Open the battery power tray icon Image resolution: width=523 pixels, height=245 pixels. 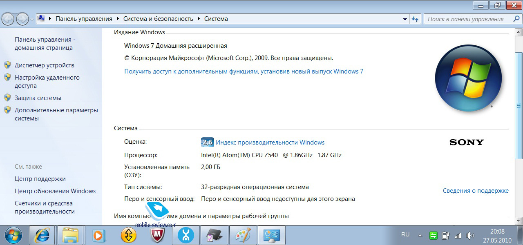click(446, 235)
